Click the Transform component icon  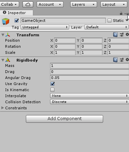click(8, 35)
